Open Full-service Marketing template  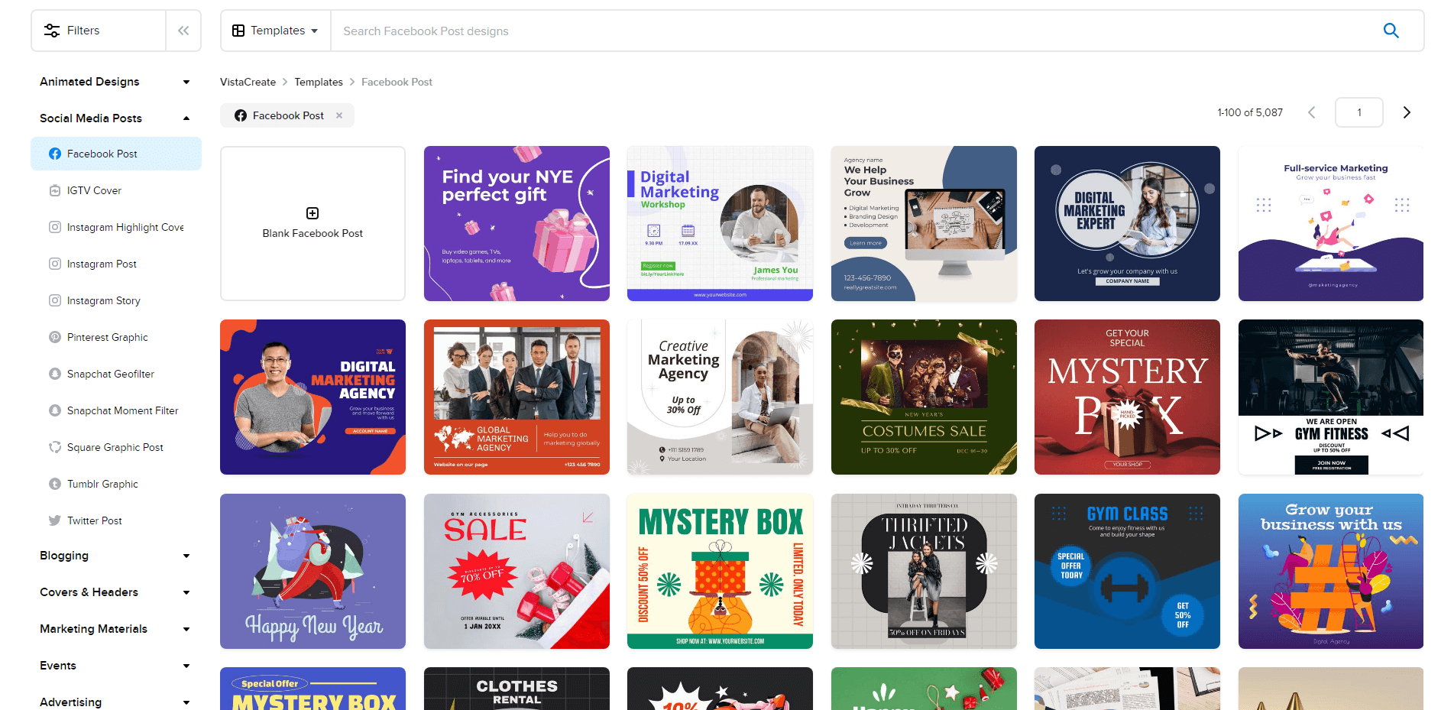point(1331,223)
